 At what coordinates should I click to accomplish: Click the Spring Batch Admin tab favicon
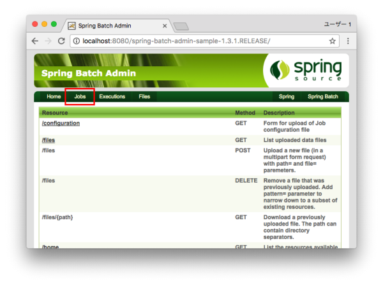point(71,26)
